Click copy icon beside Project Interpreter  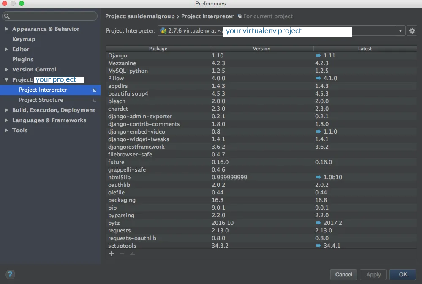coord(94,90)
